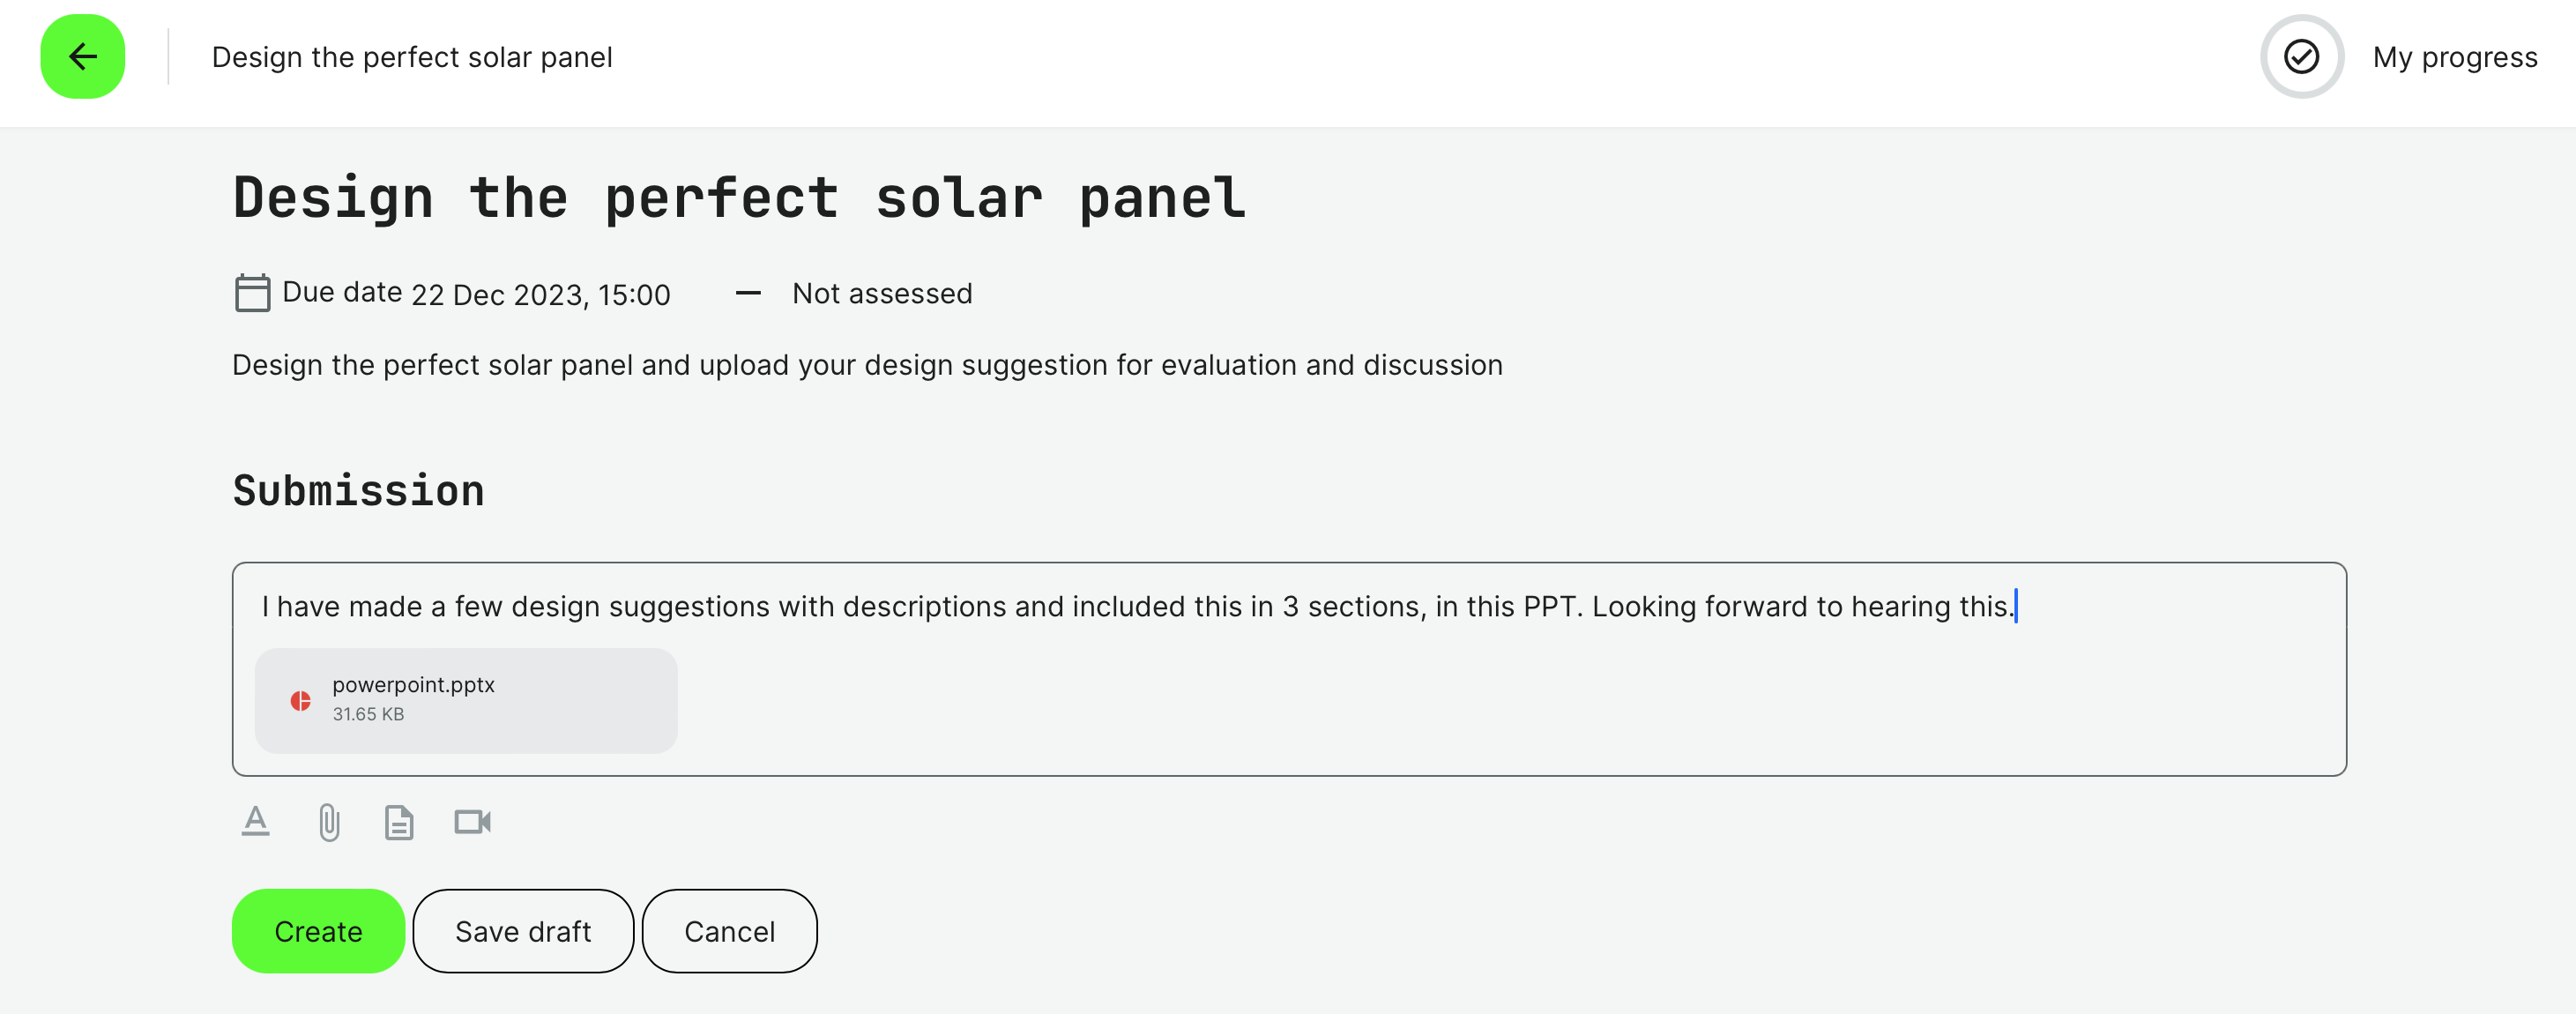2576x1014 pixels.
Task: Save the submission as draft
Action: (523, 931)
